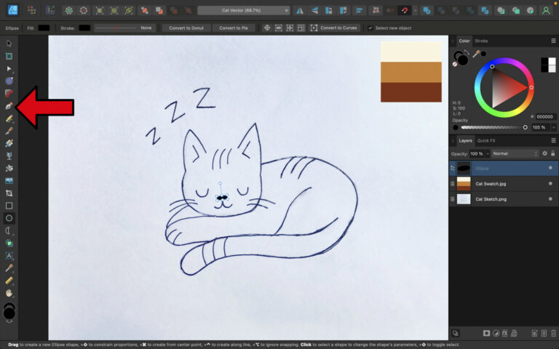Select the Node tool
This screenshot has width=559, height=349.
(9, 68)
